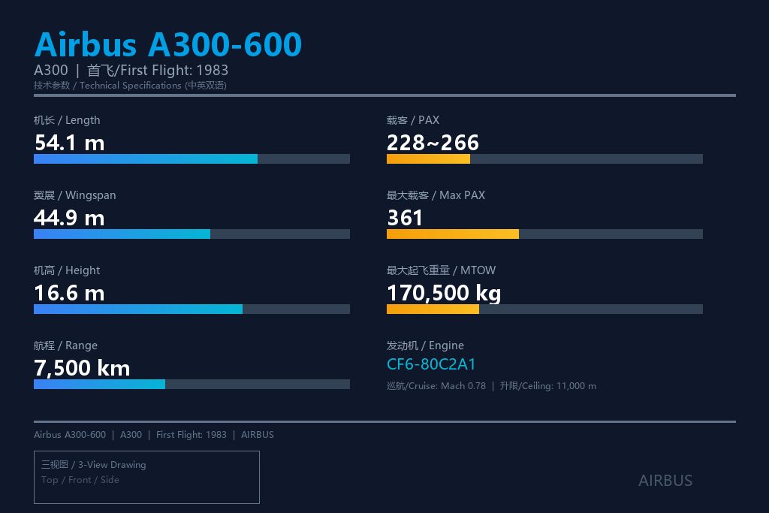This screenshot has height=513, width=769.
Task: Click the 361 max passenger value
Action: coord(405,218)
